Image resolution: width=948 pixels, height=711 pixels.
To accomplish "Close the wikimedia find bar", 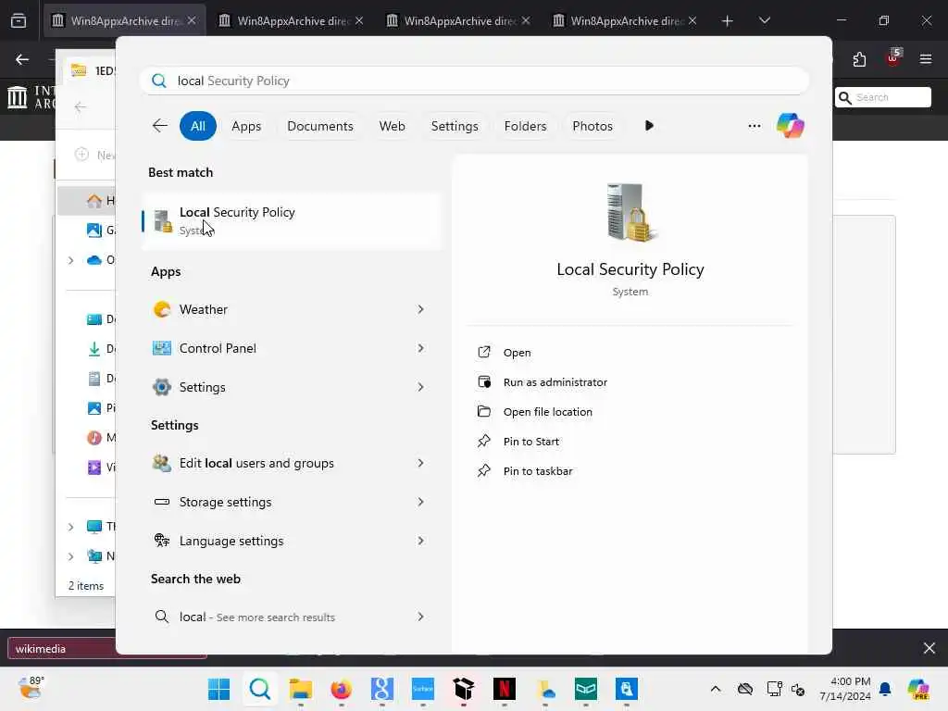I will (x=929, y=648).
